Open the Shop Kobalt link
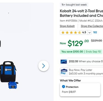Viewport: 103px width, 101px height. pyautogui.click(x=67, y=26)
